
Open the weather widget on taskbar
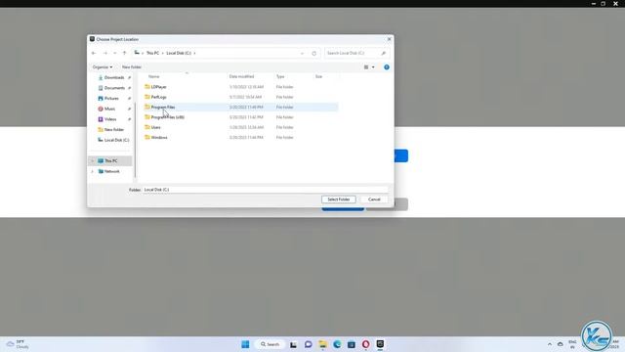coord(18,344)
